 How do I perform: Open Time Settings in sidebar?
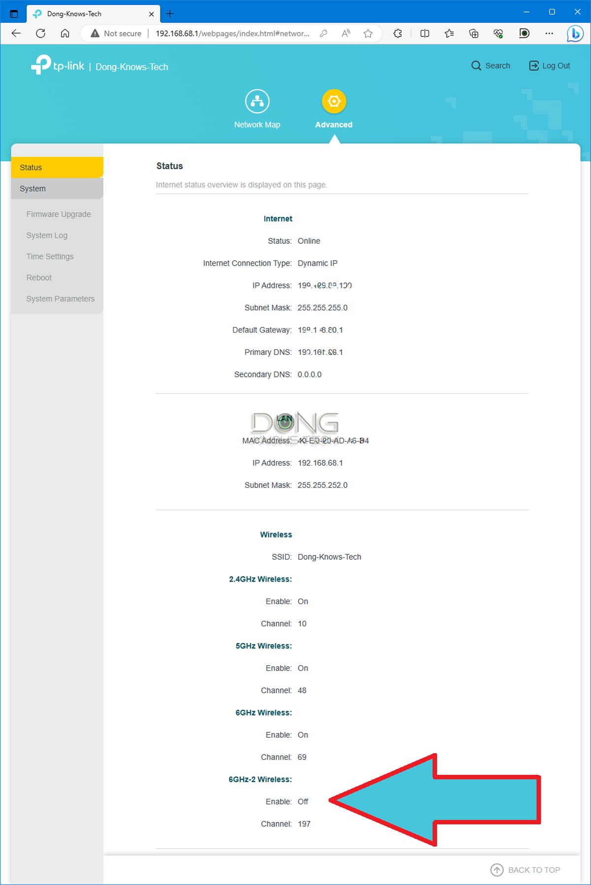click(x=50, y=257)
